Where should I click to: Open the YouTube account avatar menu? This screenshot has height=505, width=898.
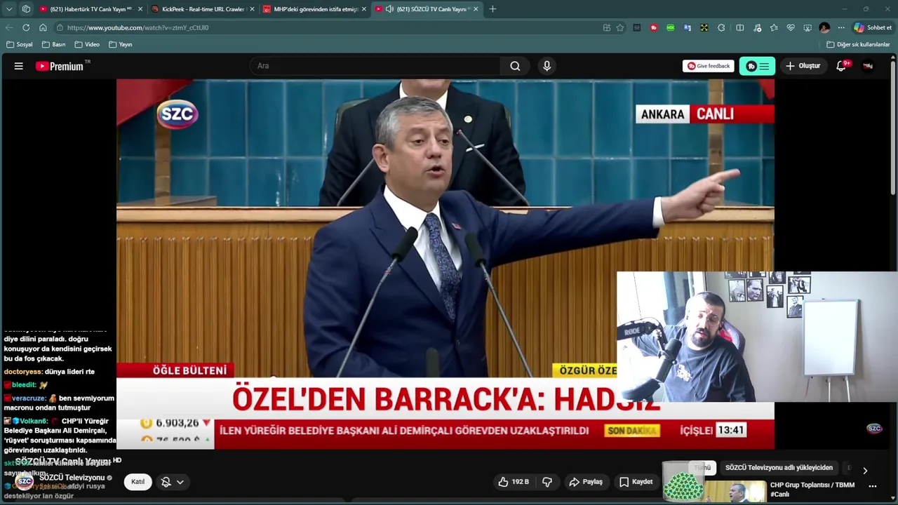click(868, 66)
